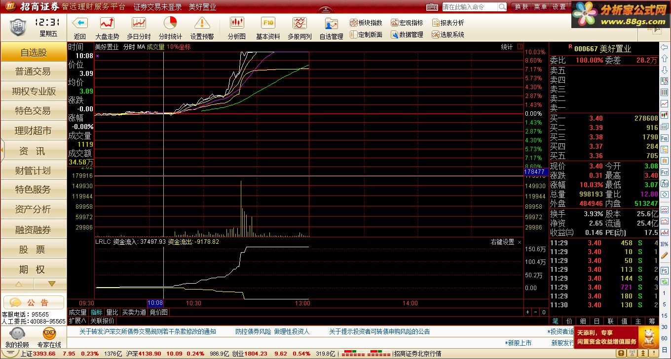This screenshot has height=359, width=671.
Task: Open 专家在线 expert icon
Action: [49, 338]
